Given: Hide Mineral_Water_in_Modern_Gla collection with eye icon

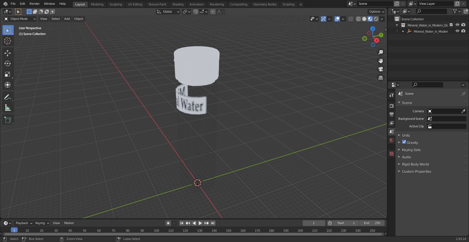Looking at the screenshot, I should click(x=457, y=25).
